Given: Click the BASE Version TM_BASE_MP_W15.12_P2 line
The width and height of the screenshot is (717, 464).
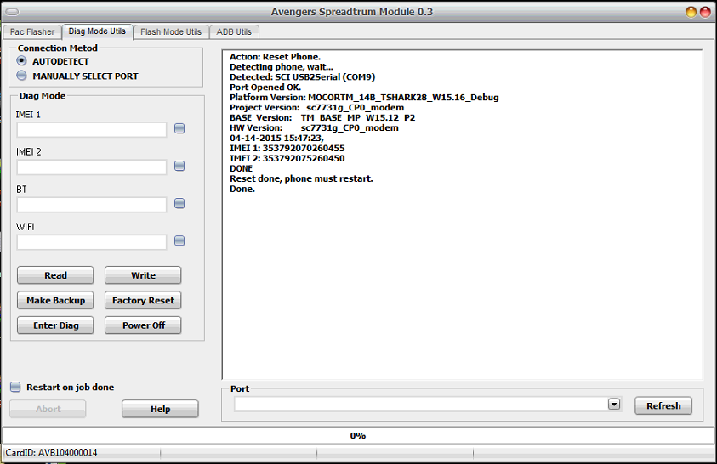Looking at the screenshot, I should (322, 118).
